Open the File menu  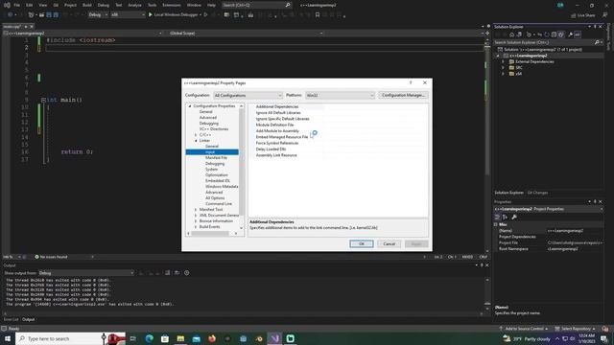tap(17, 5)
